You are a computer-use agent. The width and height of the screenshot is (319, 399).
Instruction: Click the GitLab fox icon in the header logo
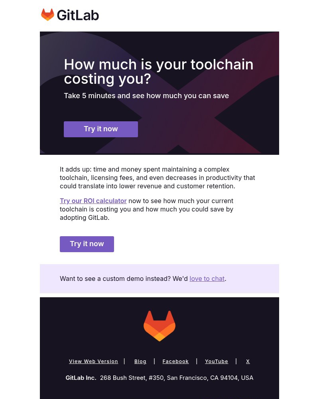48,15
